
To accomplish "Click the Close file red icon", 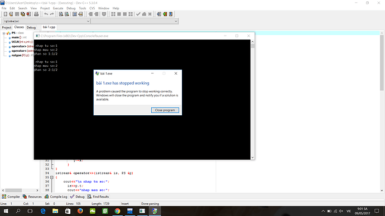I will pyautogui.click(x=28, y=14).
